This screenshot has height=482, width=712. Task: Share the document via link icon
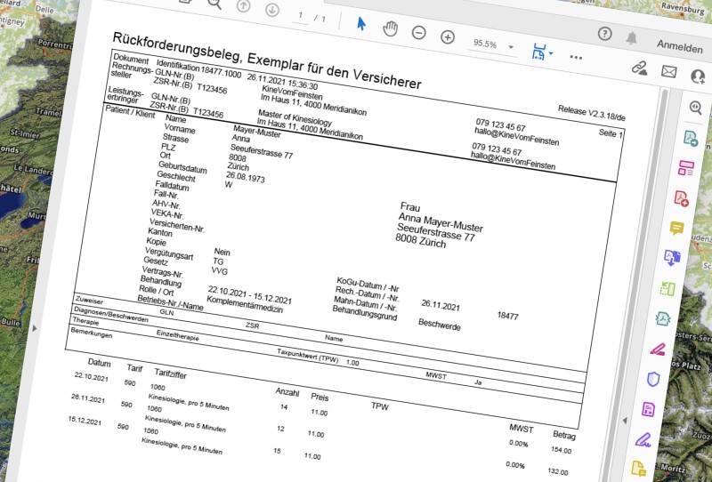[639, 68]
